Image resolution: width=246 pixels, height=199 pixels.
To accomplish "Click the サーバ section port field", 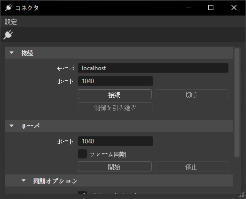I will [115, 141].
